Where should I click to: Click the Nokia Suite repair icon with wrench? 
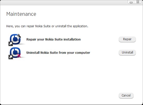[x=15, y=39]
